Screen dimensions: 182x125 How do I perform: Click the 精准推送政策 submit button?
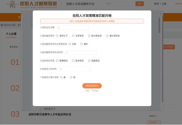coord(92,86)
